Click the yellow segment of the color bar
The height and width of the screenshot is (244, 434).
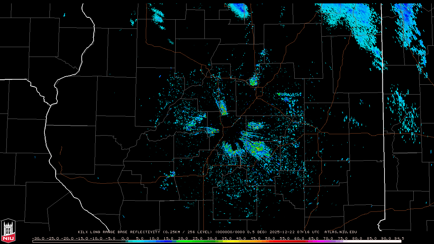237,241
